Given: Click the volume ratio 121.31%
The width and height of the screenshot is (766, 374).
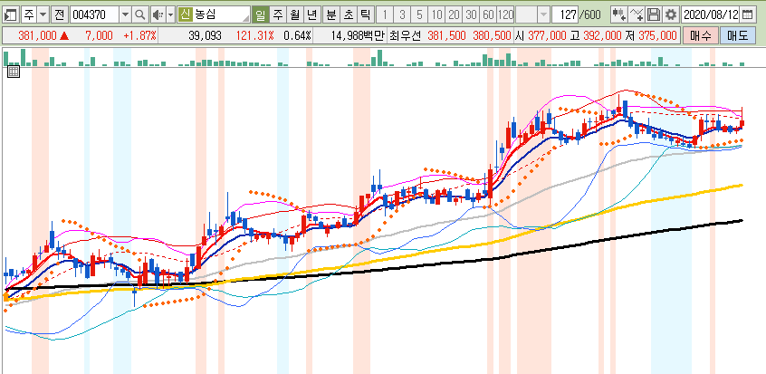Looking at the screenshot, I should click(254, 35).
